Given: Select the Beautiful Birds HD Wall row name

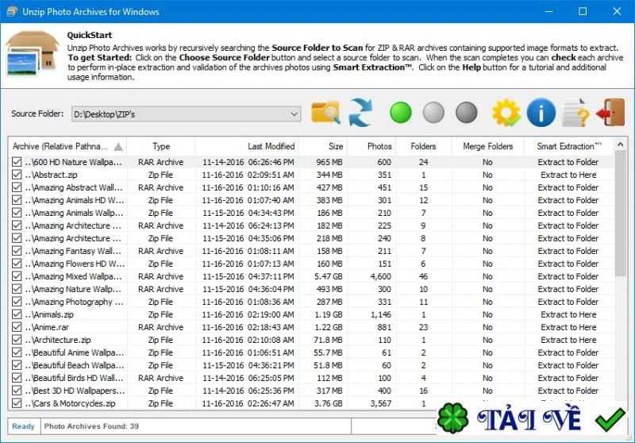Looking at the screenshot, I should tap(74, 378).
